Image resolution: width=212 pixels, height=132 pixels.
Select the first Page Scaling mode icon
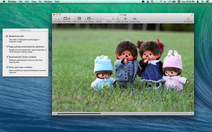(85, 18)
